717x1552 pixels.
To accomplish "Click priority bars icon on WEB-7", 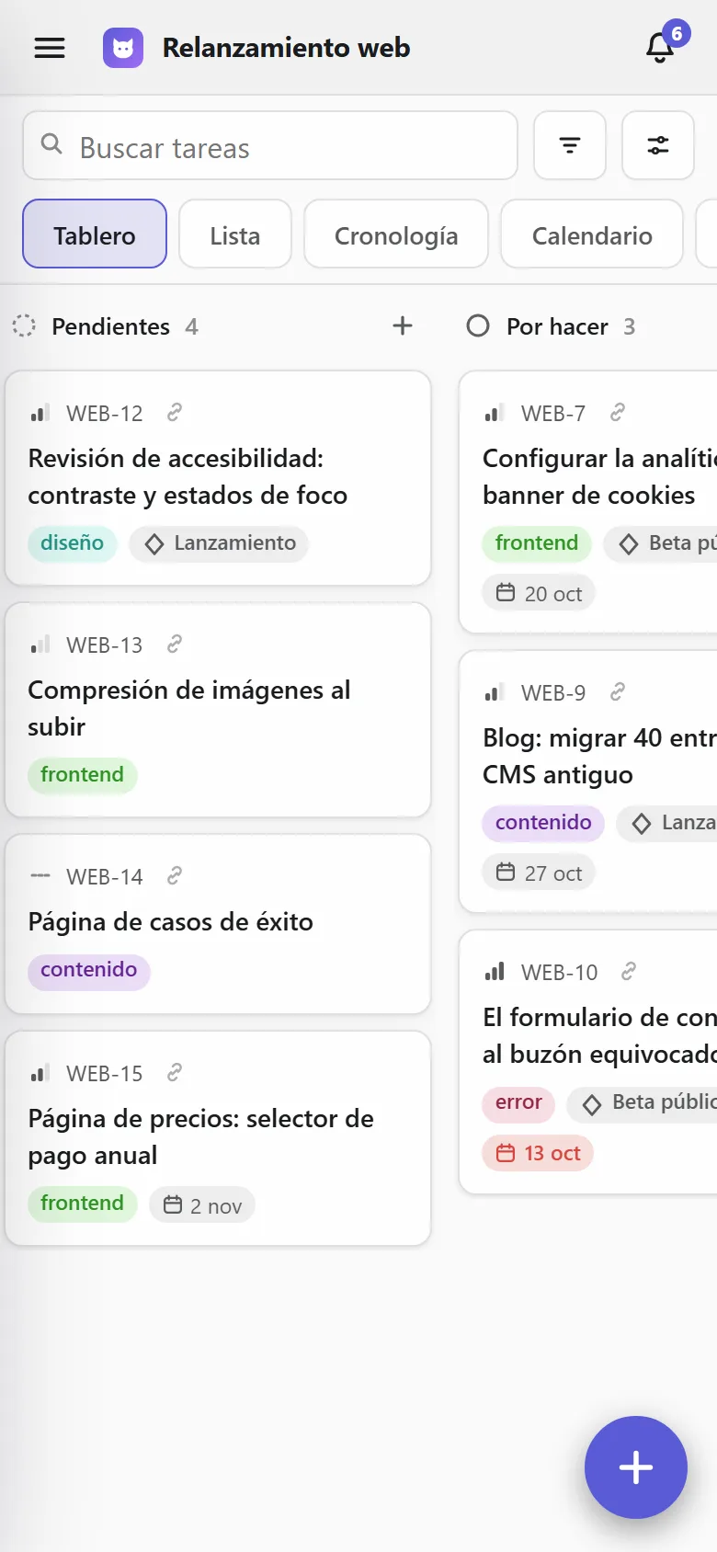I will (495, 413).
